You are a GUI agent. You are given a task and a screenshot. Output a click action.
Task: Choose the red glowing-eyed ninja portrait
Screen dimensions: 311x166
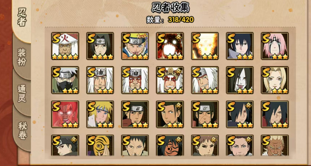coord(65,114)
